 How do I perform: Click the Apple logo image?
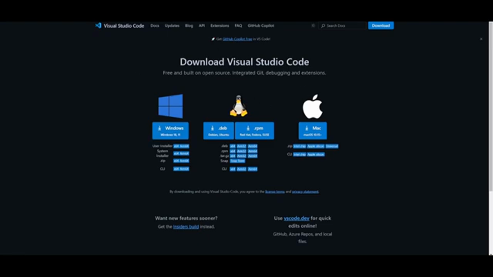(x=312, y=107)
